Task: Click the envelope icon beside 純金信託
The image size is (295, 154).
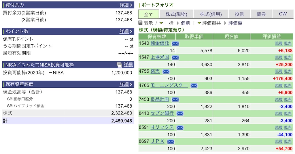Action: tap(175, 44)
